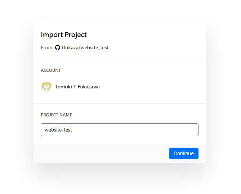Screen dimensions: 241x194
Task: Focus the Project Name input field
Action: (119, 130)
